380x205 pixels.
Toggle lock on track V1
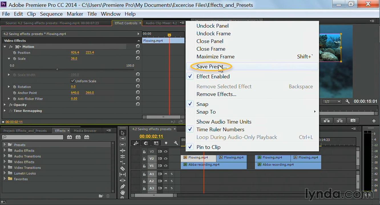(x=144, y=166)
